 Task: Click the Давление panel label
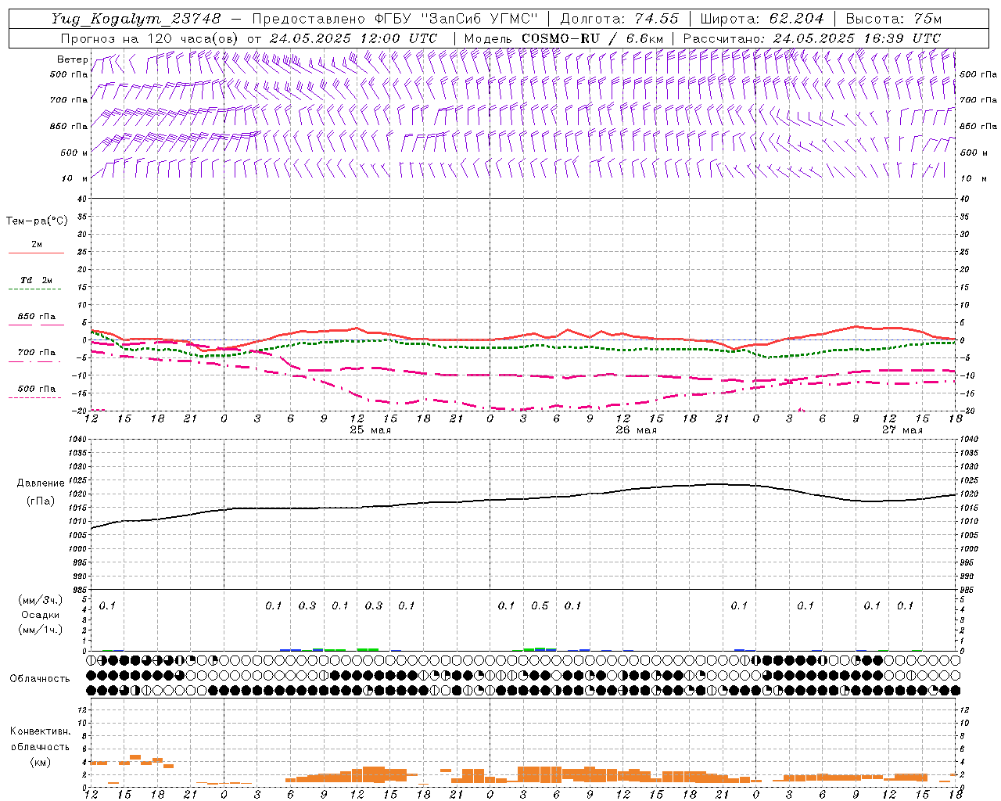[41, 483]
